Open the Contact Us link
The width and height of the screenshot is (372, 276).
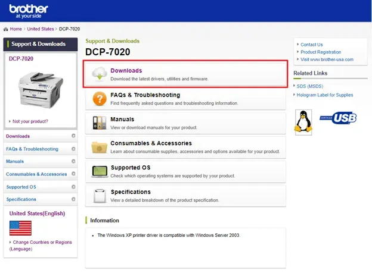(x=312, y=45)
